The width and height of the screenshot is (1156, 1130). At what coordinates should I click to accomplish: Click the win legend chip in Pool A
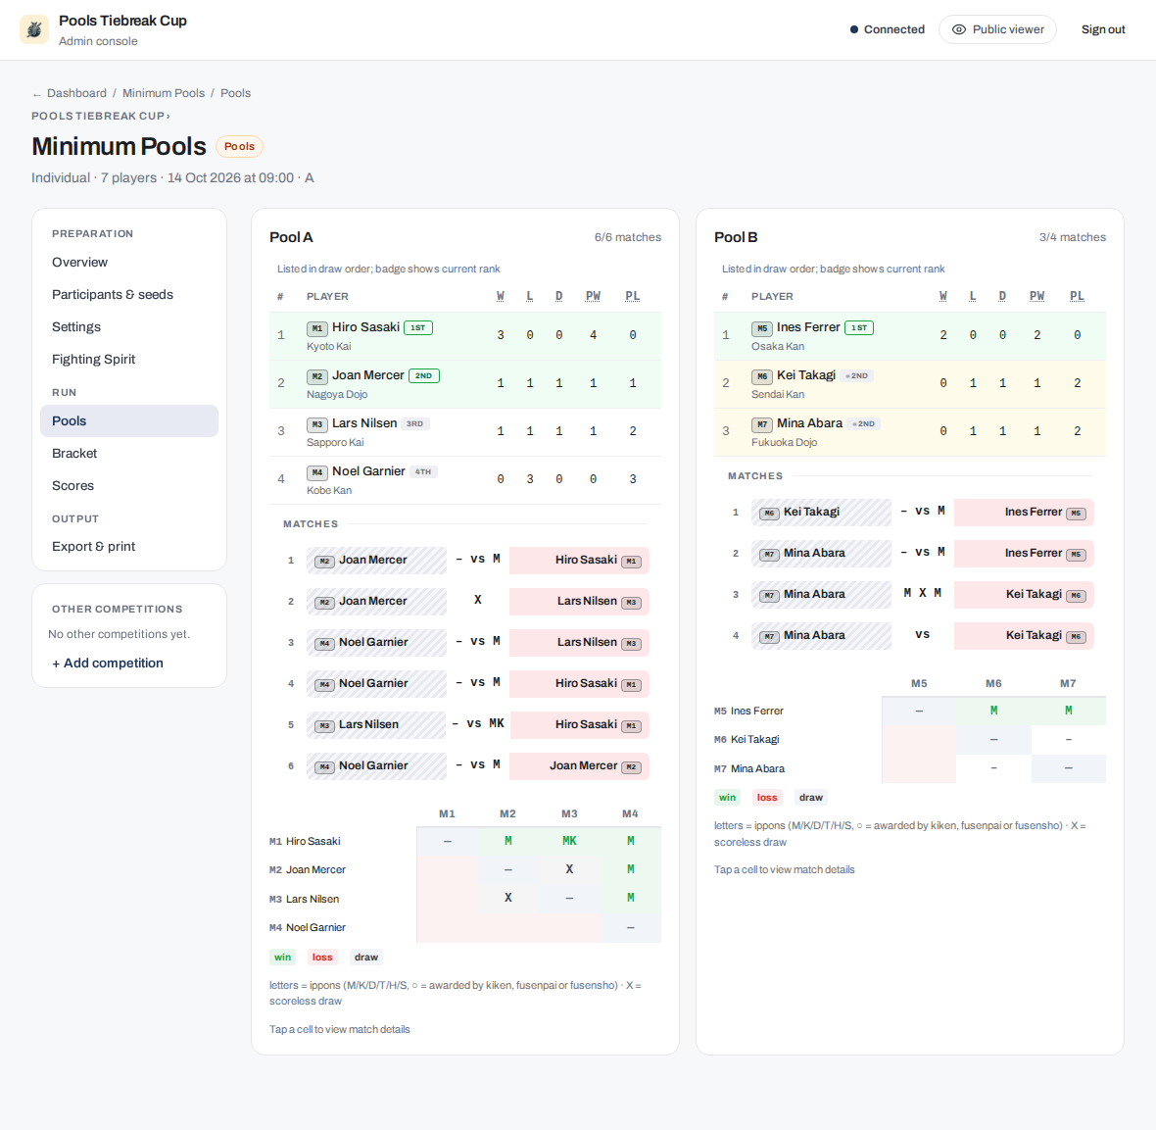point(283,958)
